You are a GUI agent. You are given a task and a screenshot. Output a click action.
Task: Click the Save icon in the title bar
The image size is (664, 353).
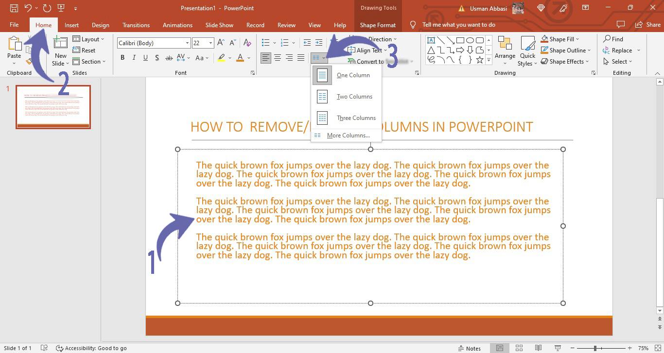coord(14,8)
